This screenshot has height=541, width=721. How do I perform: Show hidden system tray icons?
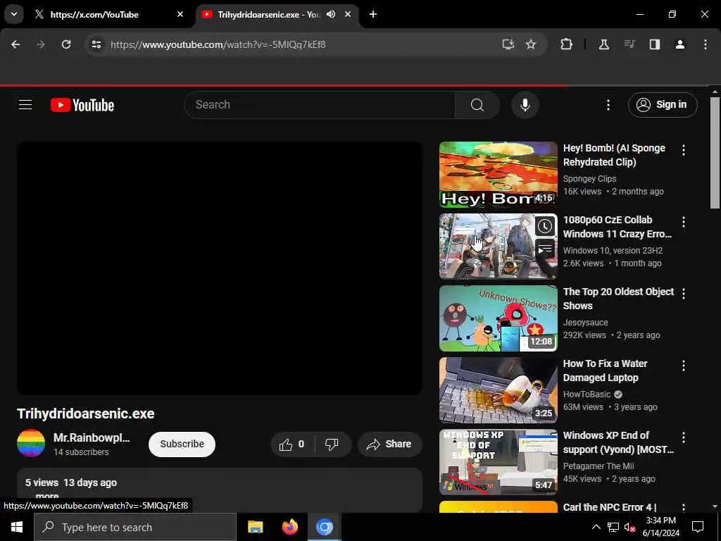(596, 527)
